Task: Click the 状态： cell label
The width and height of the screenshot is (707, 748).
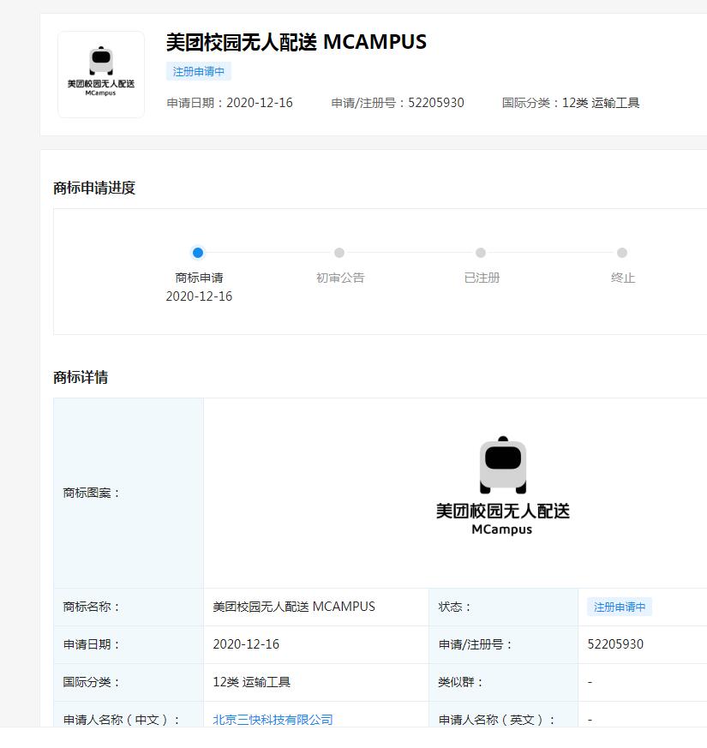Action: click(x=455, y=607)
